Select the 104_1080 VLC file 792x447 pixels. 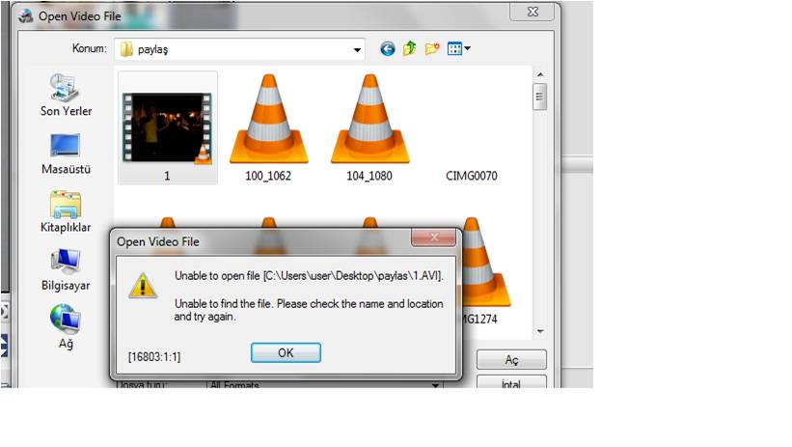pos(369,127)
